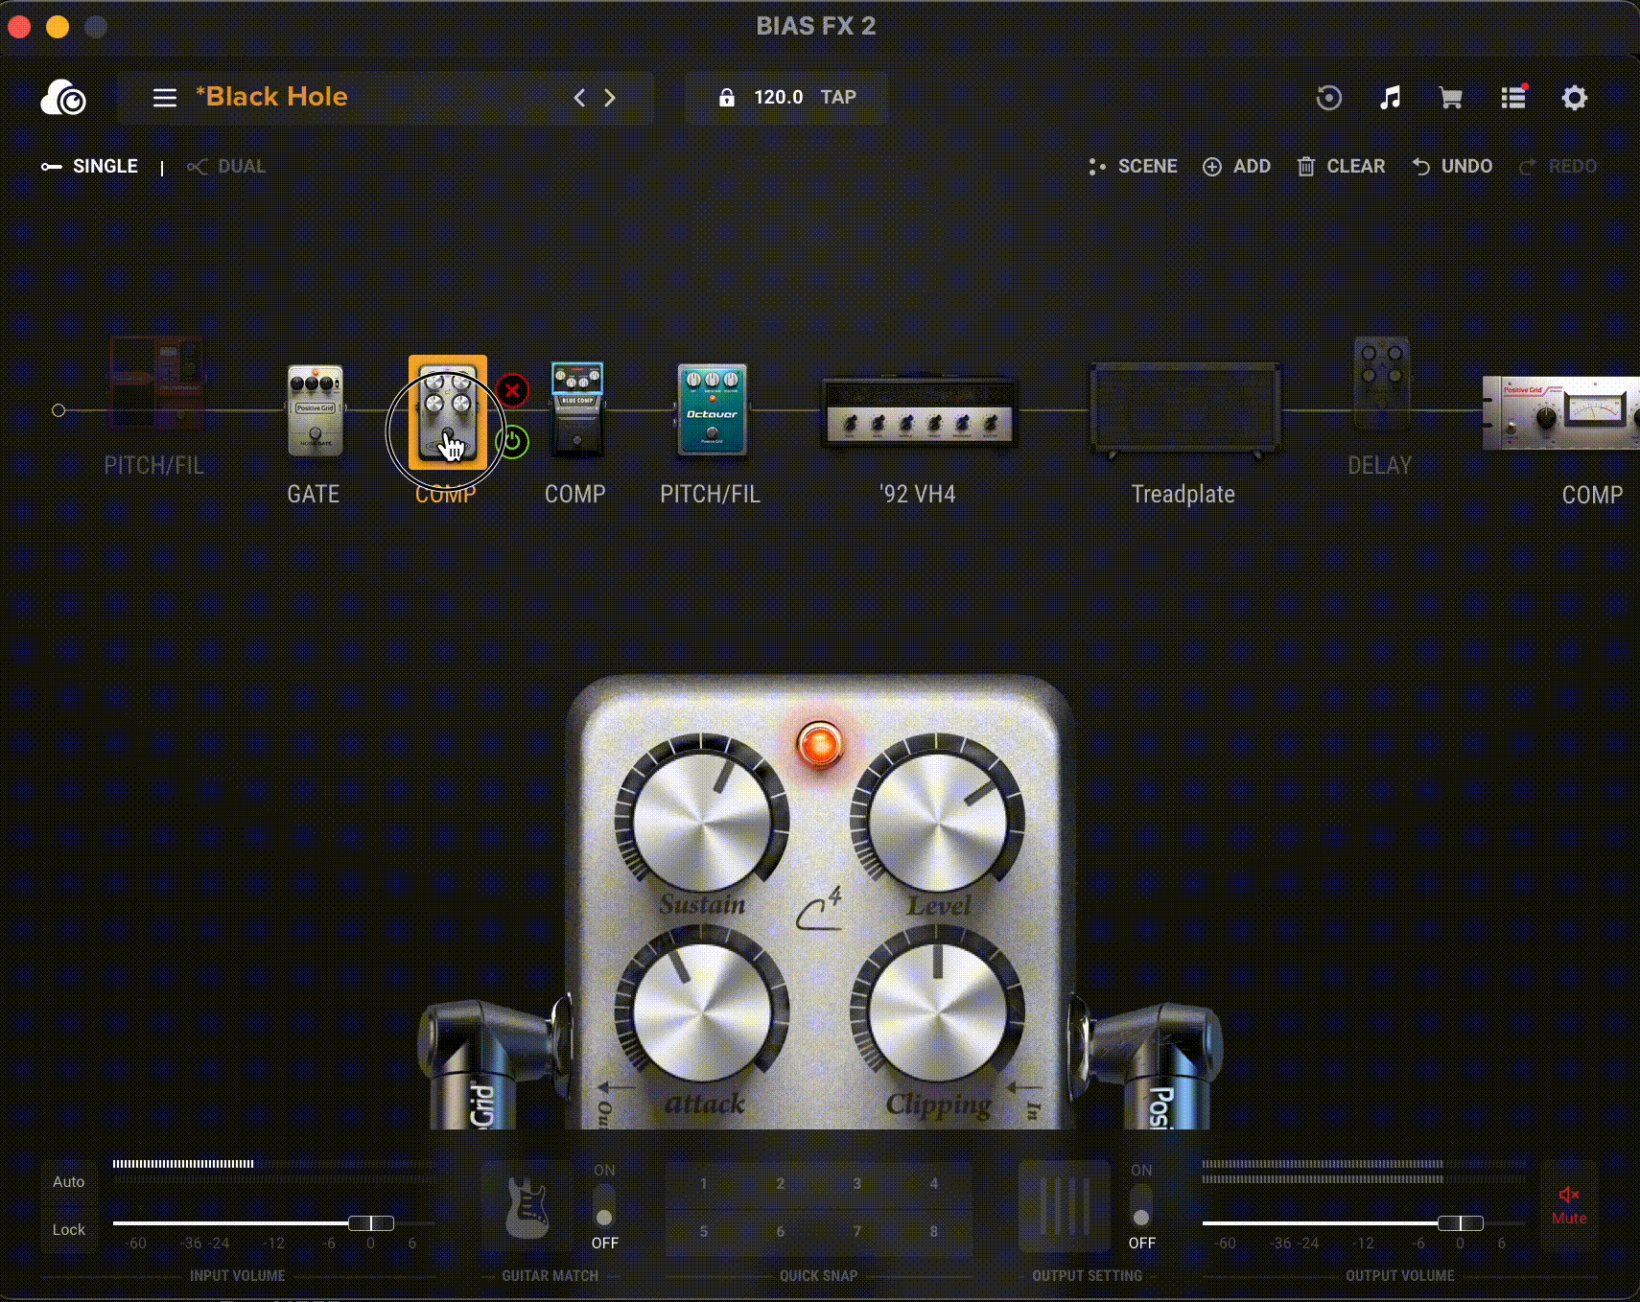Image resolution: width=1640 pixels, height=1302 pixels.
Task: Click the output volume slider handle
Action: click(1461, 1223)
